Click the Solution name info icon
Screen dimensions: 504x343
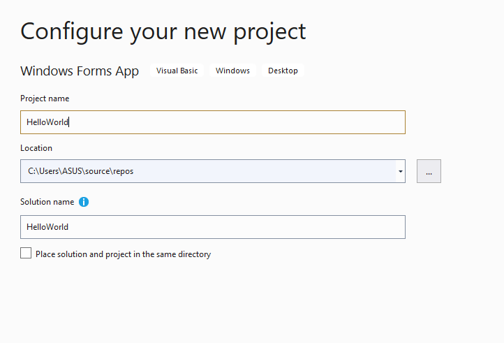84,202
